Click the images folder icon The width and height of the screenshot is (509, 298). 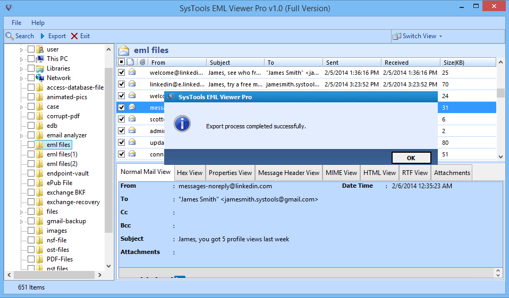click(x=40, y=231)
